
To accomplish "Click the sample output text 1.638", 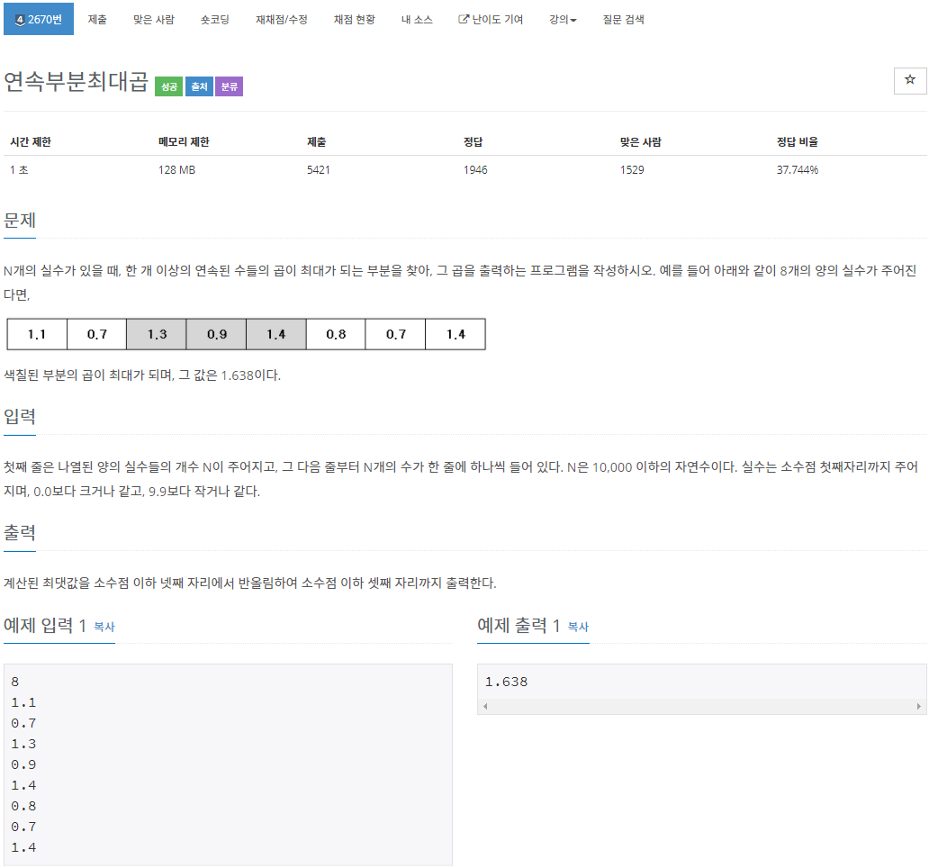I will tap(506, 682).
